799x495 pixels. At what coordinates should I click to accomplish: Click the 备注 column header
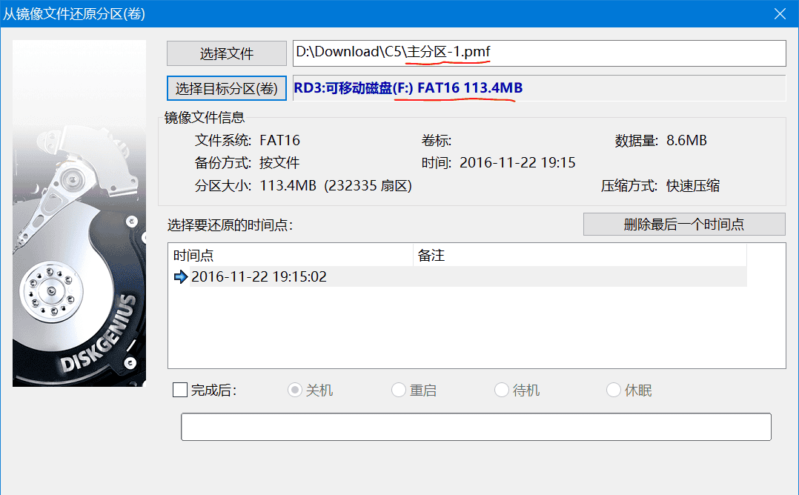click(579, 256)
